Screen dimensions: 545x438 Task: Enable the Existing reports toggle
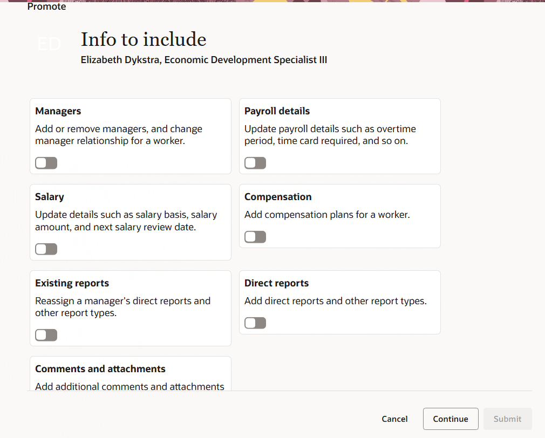click(46, 334)
